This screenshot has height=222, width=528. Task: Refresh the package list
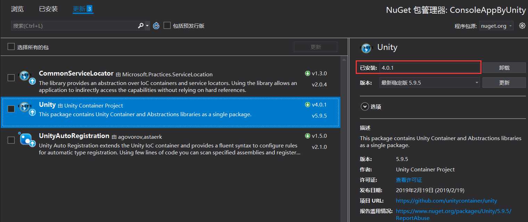click(156, 26)
